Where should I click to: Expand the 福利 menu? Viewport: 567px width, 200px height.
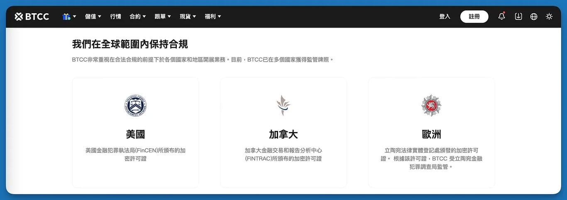pos(213,17)
